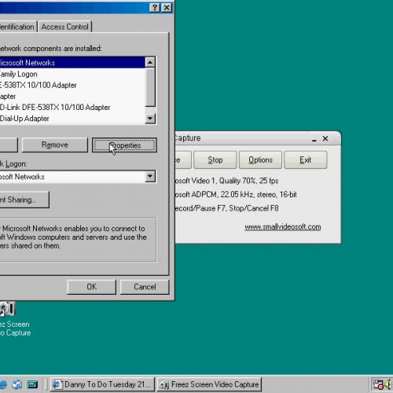Launch Internet Explorer from quick launch

click(3, 384)
